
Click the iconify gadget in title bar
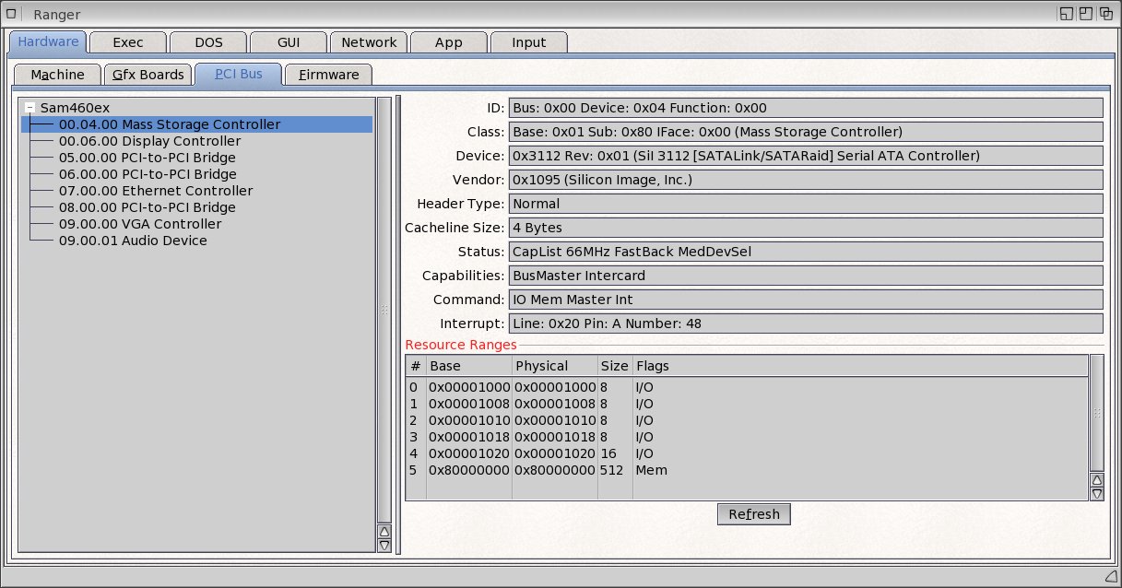click(1067, 14)
